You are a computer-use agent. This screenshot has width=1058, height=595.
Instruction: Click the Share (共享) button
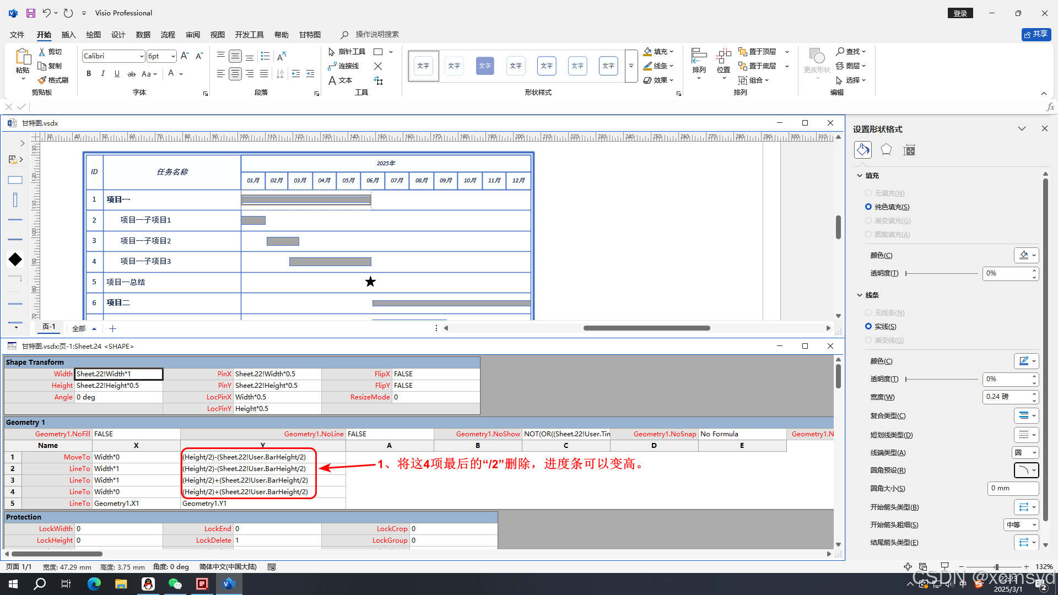[1036, 34]
